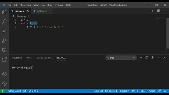Screen dimensions: 169x95
Task: Click Ln 2, Col 12 cursor position
Action: coord(106,91)
